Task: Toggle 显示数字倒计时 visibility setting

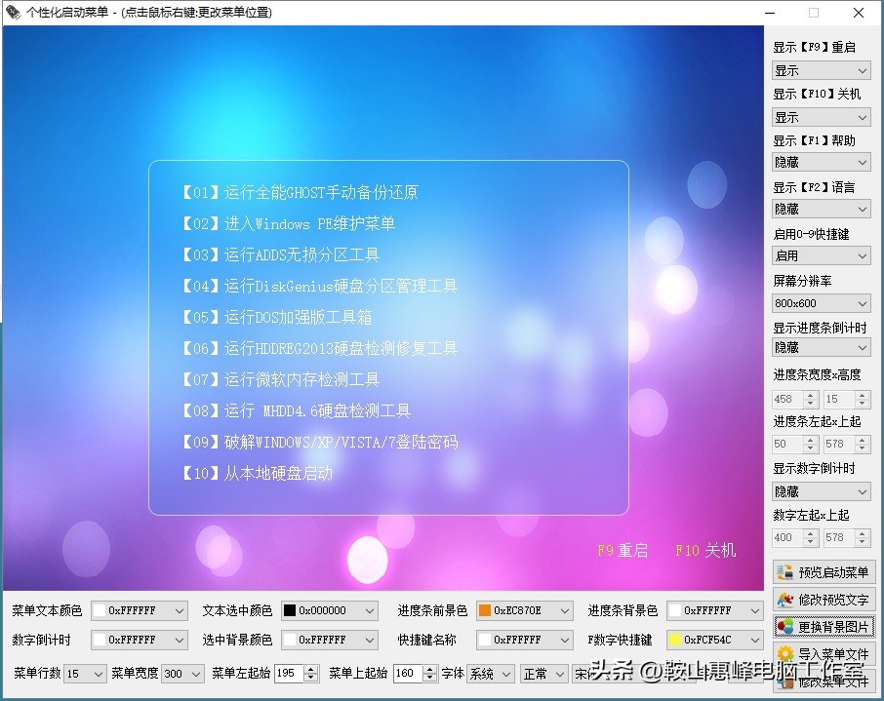Action: (821, 489)
